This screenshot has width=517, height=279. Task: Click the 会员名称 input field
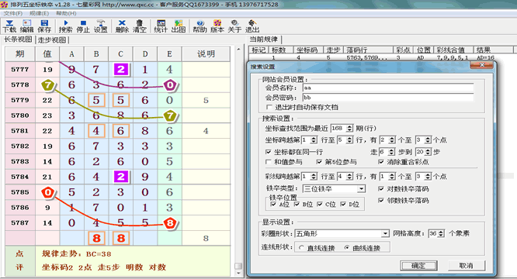tap(388, 88)
